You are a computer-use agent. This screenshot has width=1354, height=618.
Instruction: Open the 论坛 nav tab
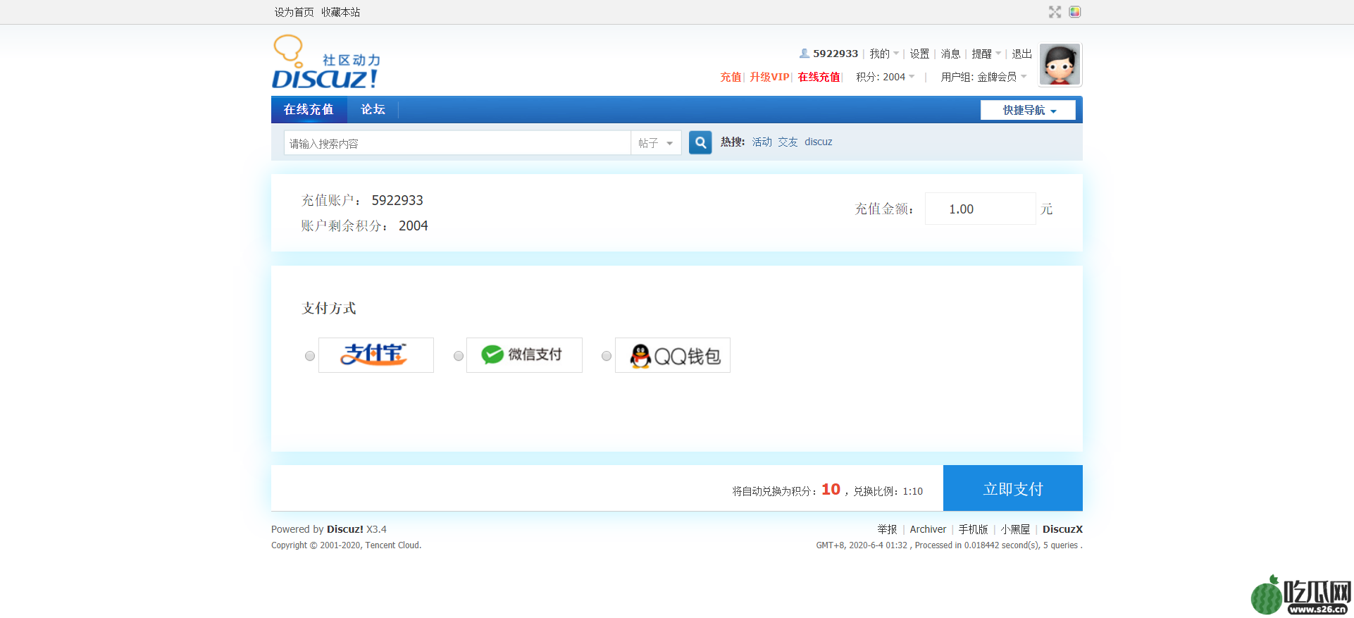373,109
